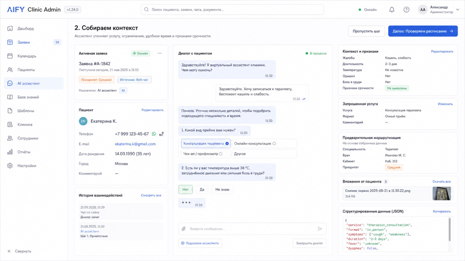Choose the Другое option
Screen dimensions: 465x261
pos(264,154)
